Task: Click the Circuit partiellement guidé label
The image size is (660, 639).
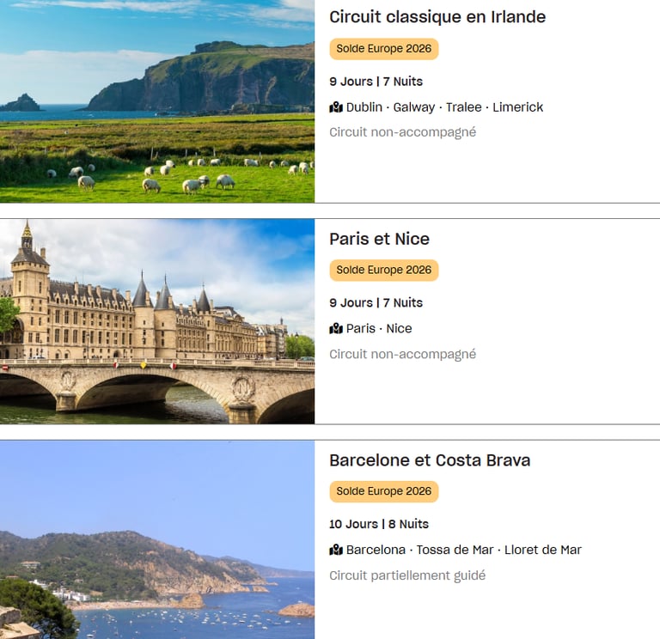Action: pos(407,575)
